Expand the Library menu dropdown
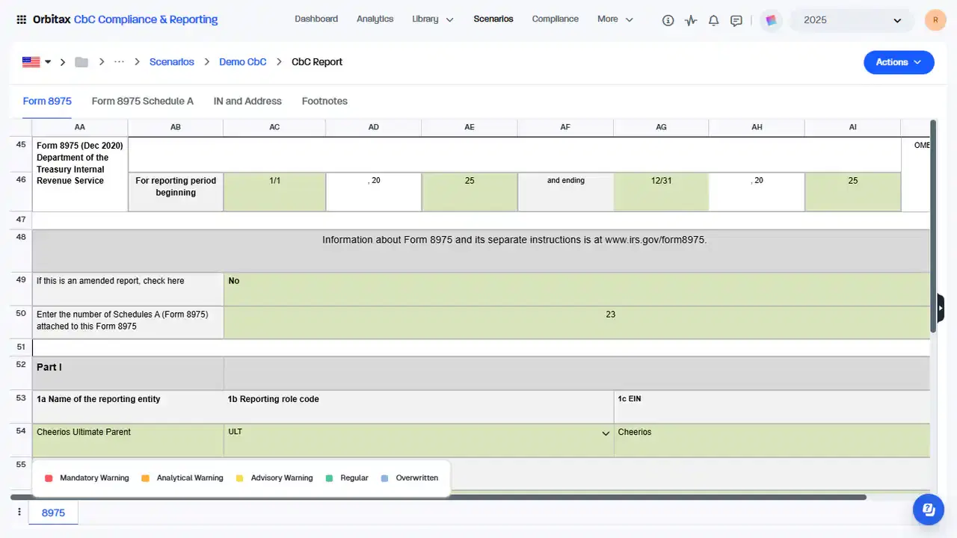 coord(433,19)
